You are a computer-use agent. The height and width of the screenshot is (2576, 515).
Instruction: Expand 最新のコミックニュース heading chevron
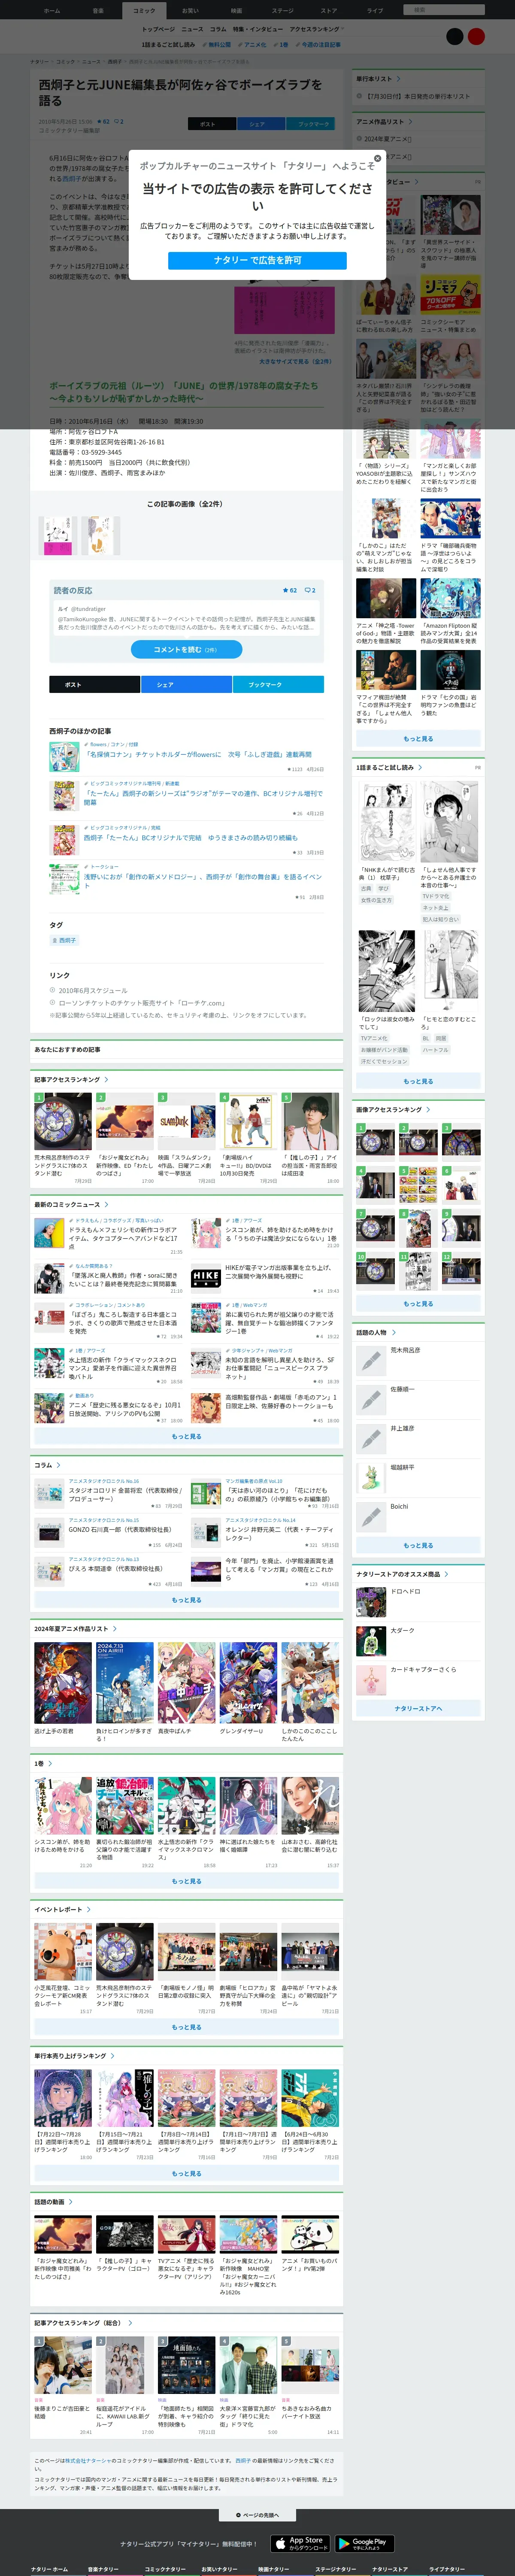(x=106, y=1204)
